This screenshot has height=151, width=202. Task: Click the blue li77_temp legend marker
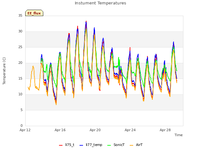tap(81, 145)
